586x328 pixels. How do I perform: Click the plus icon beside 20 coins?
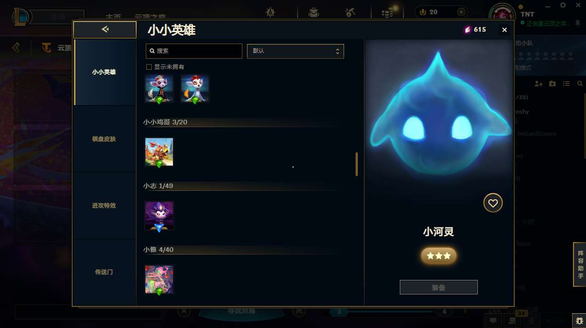coord(461,12)
